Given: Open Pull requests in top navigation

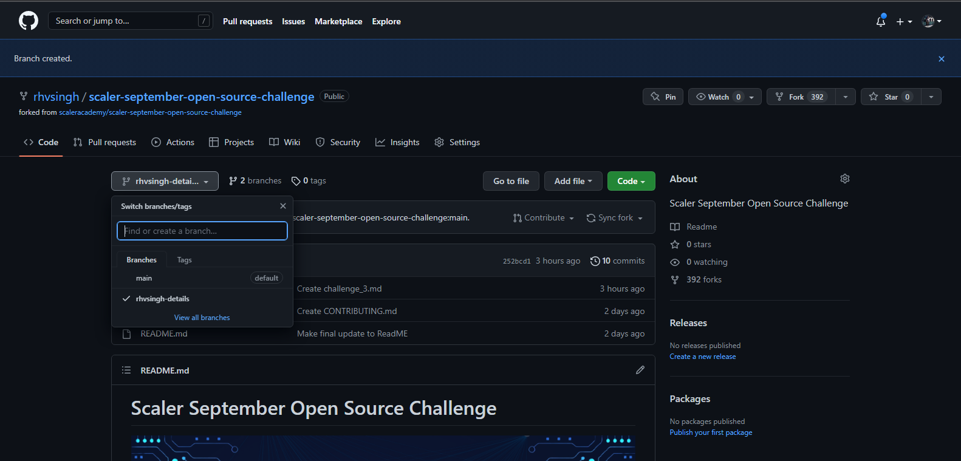Looking at the screenshot, I should (247, 21).
